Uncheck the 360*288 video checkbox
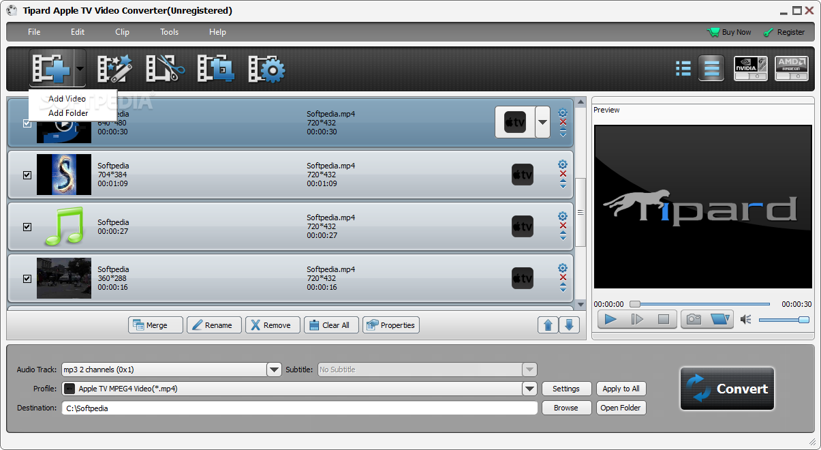The image size is (821, 450). (27, 279)
